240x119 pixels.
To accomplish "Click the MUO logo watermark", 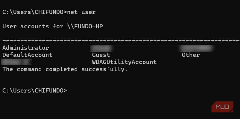I will (x=222, y=107).
